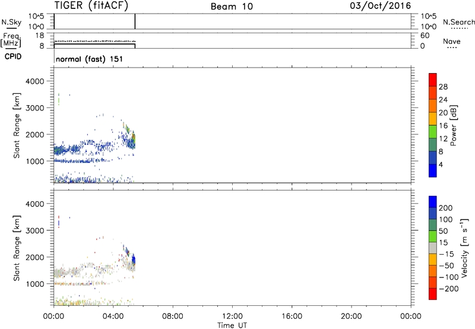Click the 18 tick on frequency axis
Viewport: 475px width, 329px height.
[40, 36]
